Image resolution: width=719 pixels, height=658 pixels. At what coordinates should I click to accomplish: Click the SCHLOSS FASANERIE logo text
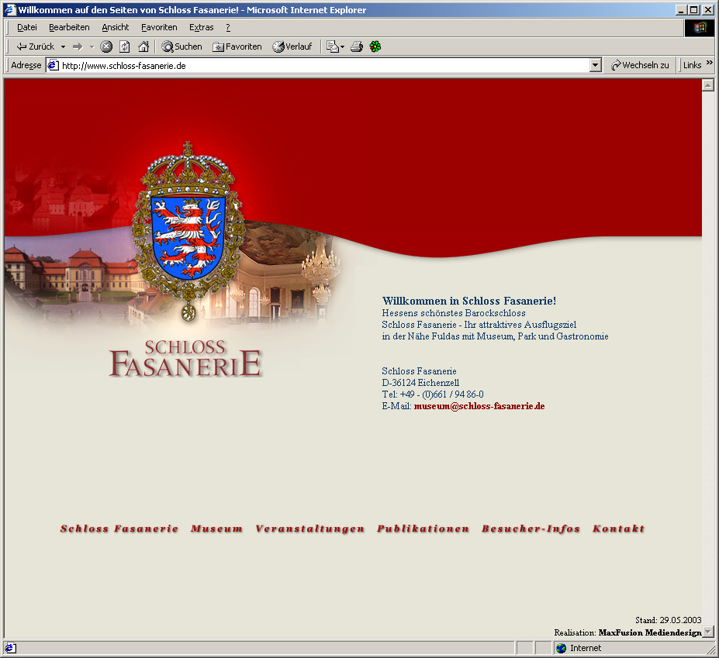[185, 358]
